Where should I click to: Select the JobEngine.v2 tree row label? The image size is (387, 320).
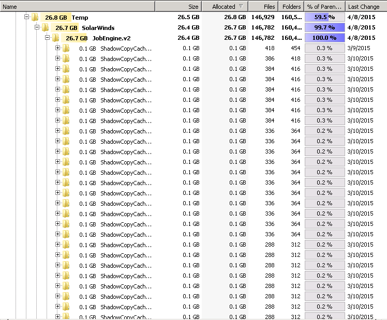pyautogui.click(x=112, y=38)
